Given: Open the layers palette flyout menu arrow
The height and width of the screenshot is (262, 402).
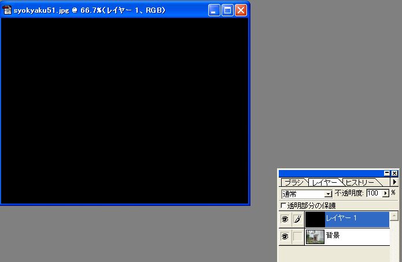Looking at the screenshot, I should tap(395, 182).
